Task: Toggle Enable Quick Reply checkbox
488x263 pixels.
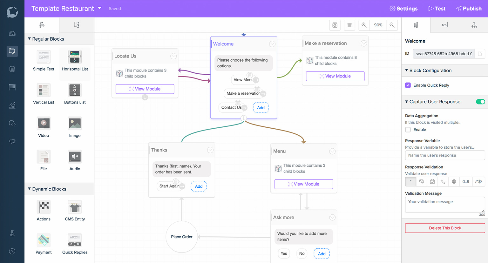Action: pyautogui.click(x=408, y=85)
